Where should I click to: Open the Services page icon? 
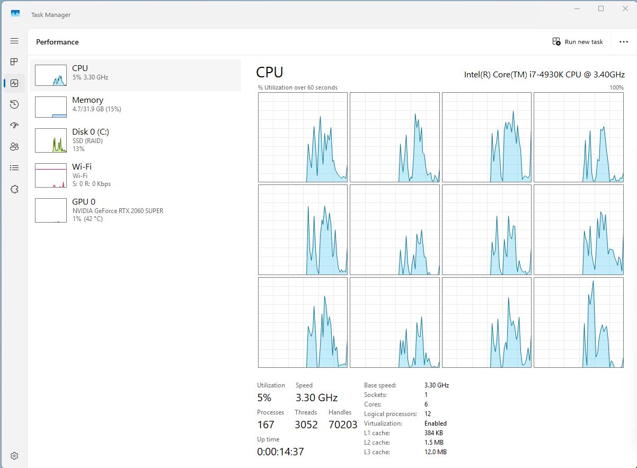tap(14, 189)
